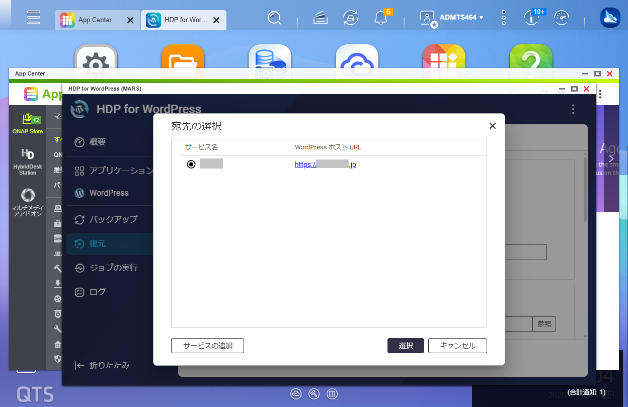Switch to the App Center tab
This screenshot has width=628, height=407.
[x=96, y=20]
